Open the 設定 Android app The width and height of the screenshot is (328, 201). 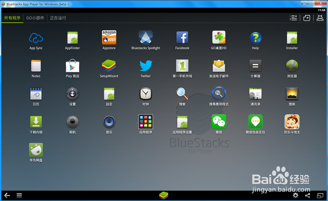pos(109,94)
